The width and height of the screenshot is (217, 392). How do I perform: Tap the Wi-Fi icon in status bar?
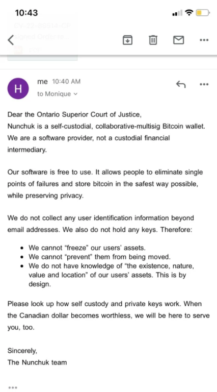[189, 13]
